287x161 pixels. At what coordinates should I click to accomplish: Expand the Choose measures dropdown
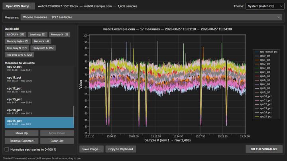(151, 17)
